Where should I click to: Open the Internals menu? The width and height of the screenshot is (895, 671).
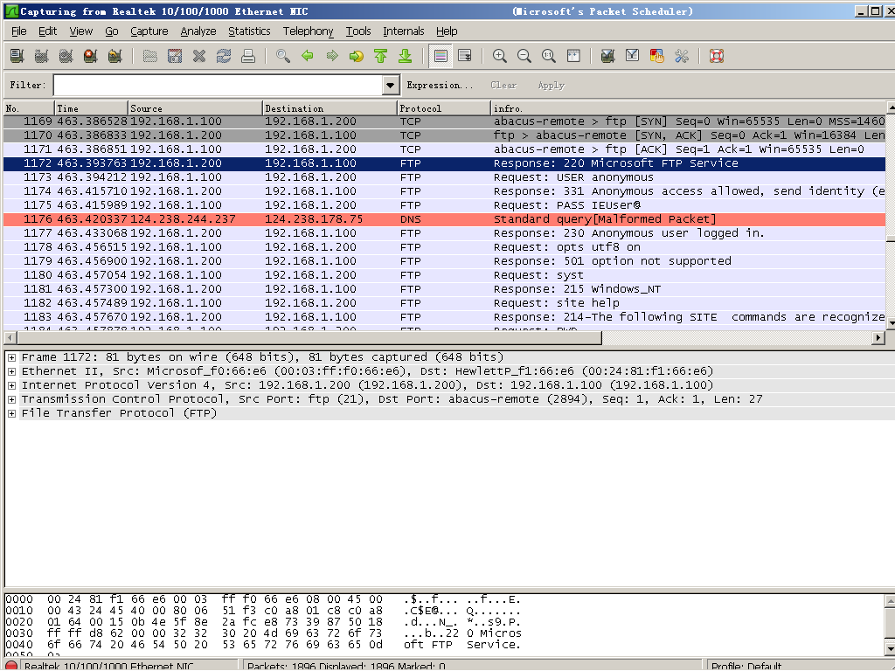point(404,31)
